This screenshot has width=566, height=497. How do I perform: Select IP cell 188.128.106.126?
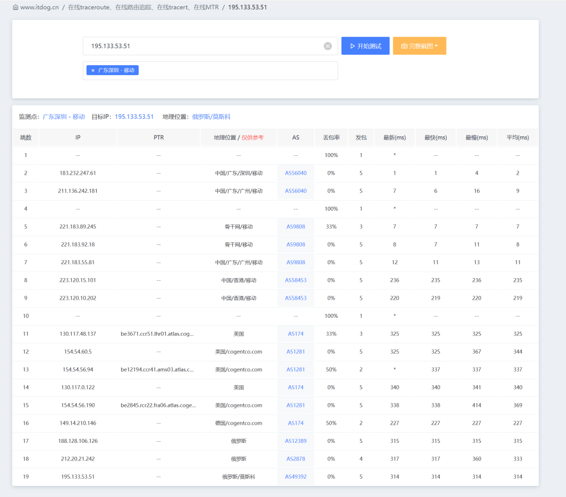[77, 441]
